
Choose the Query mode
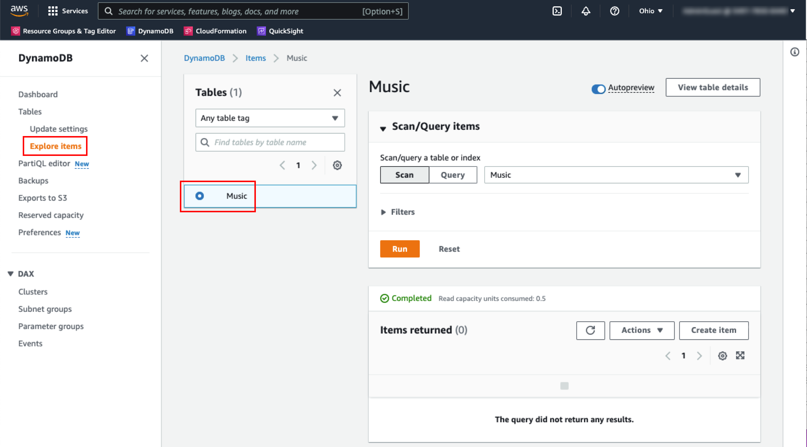tap(453, 175)
